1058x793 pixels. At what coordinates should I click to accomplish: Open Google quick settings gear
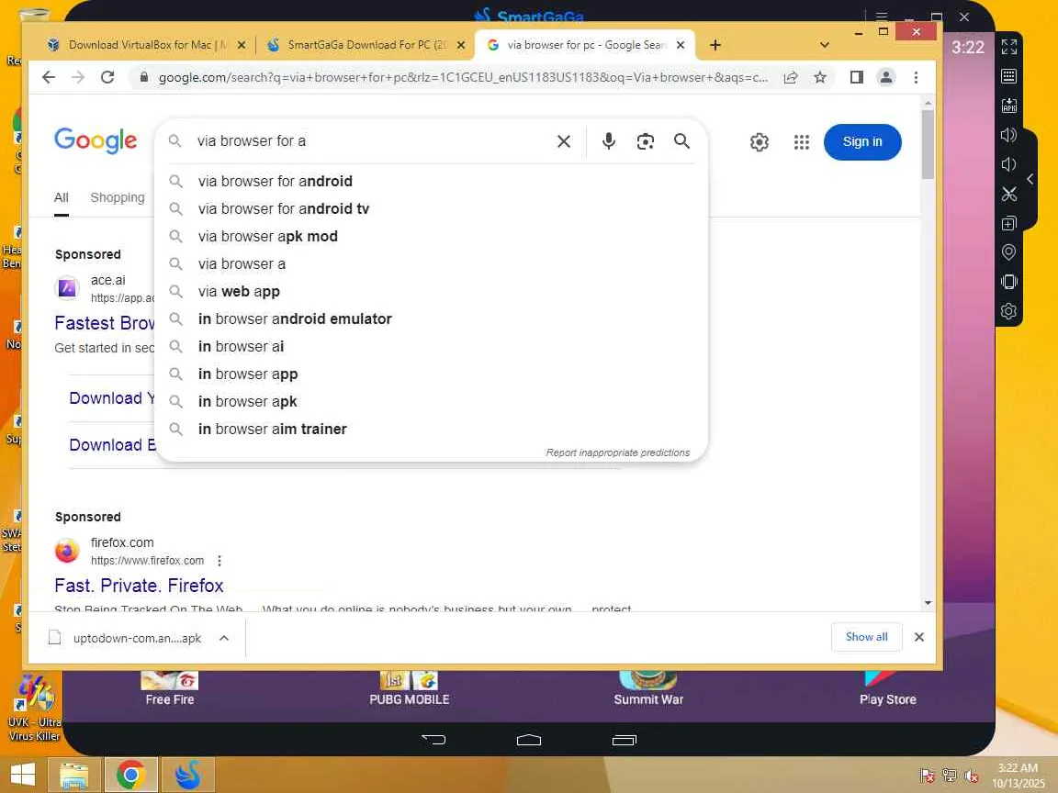(760, 142)
